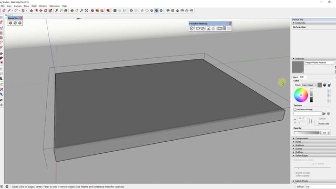Click the Scene 1 tab
This screenshot has width=336, height=189.
9,15
